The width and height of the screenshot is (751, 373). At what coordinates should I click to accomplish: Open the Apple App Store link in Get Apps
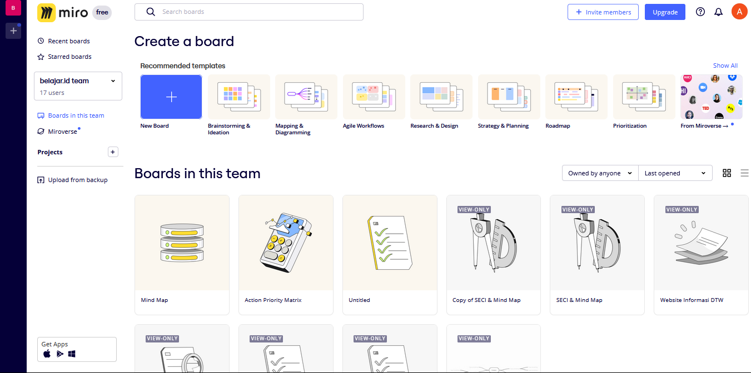coord(47,354)
